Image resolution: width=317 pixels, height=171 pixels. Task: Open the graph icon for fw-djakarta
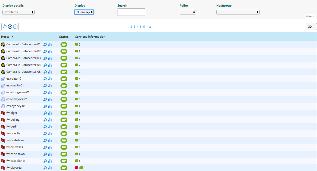point(50,168)
